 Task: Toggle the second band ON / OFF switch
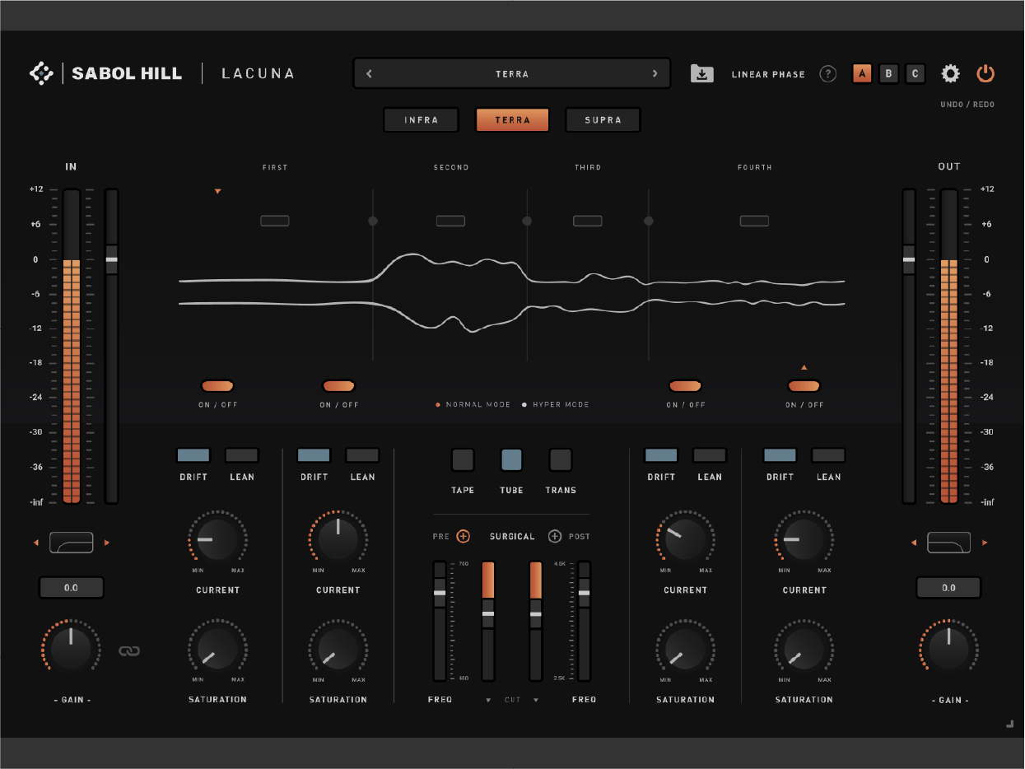(338, 385)
